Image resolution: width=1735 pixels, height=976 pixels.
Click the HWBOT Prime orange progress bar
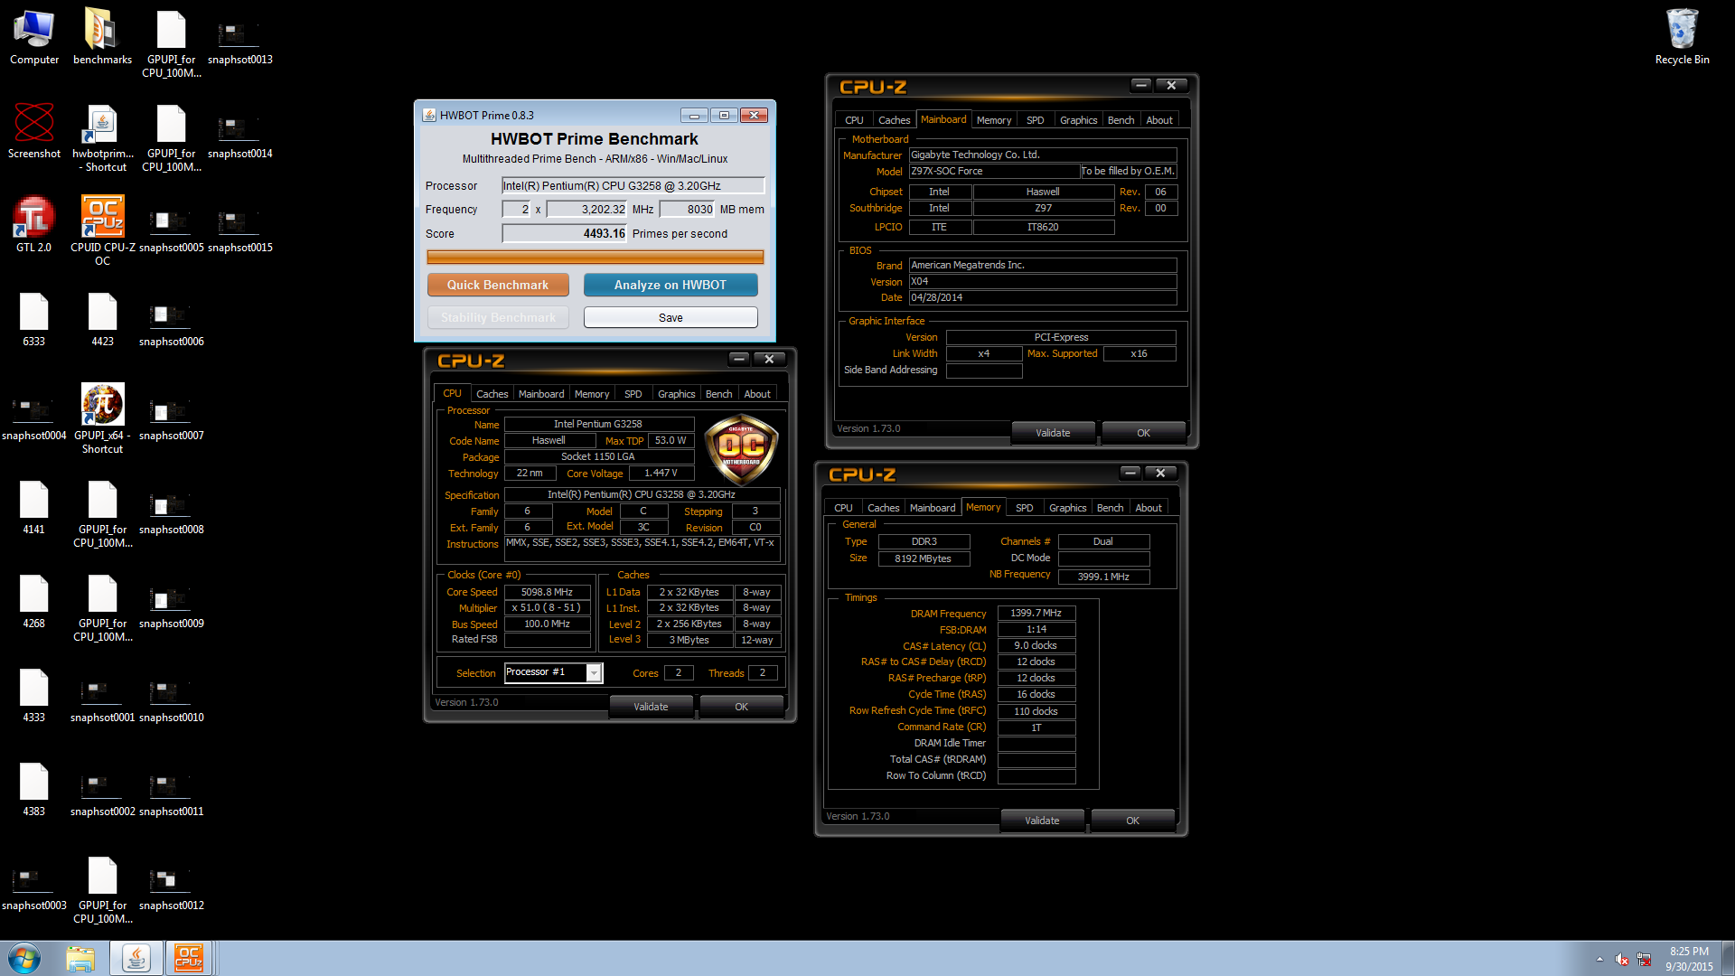point(596,257)
